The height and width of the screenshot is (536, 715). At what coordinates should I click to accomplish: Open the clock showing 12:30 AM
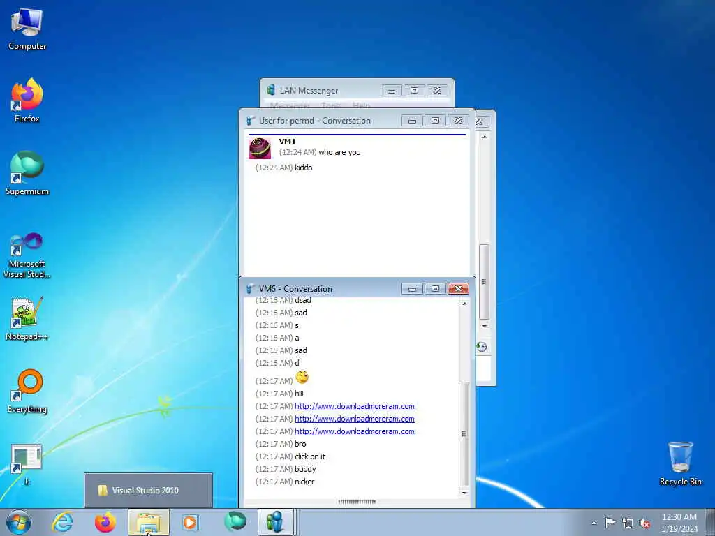679,522
